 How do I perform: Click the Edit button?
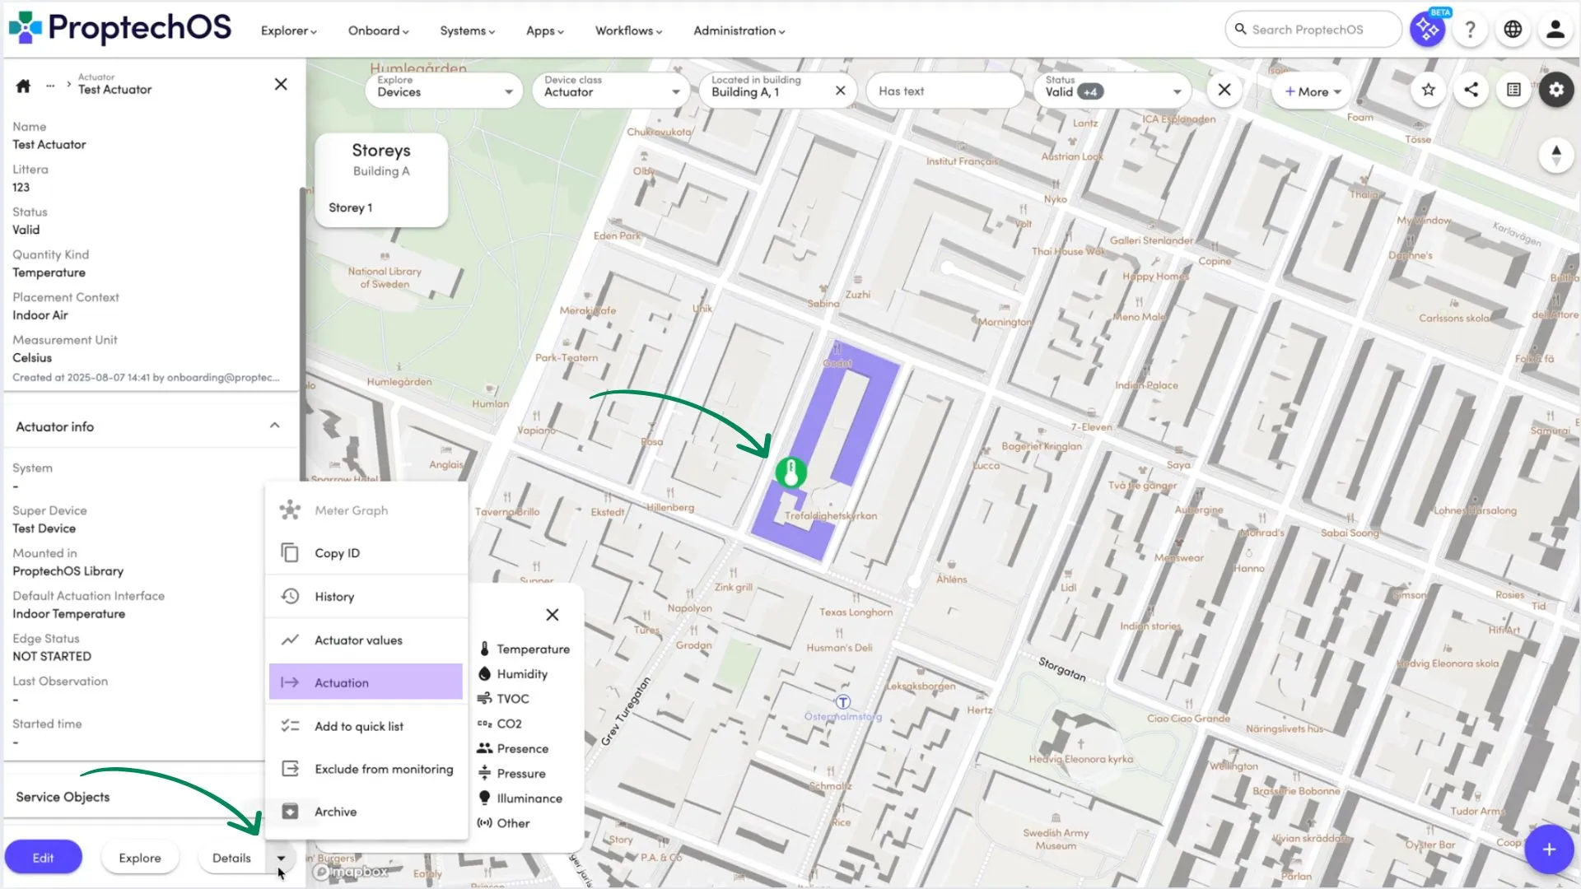(x=43, y=858)
